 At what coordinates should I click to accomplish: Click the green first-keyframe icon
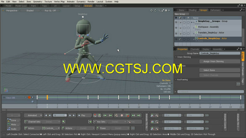[105, 116]
